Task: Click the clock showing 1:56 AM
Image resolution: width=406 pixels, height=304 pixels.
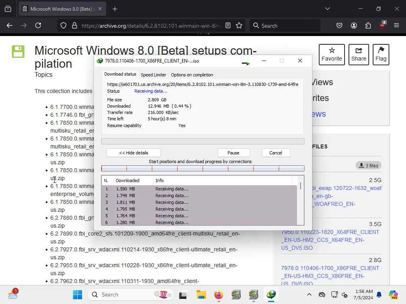Action: click(x=364, y=294)
